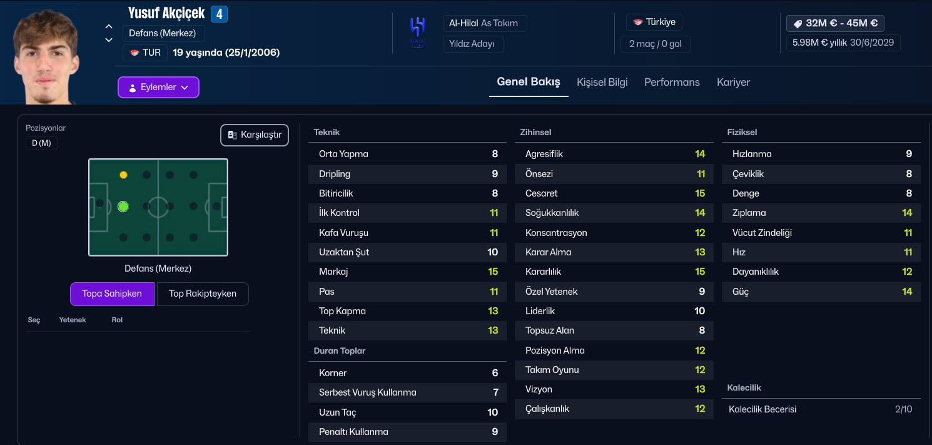Image resolution: width=932 pixels, height=445 pixels.
Task: Switch to Topa Sahipken mode
Action: [x=112, y=294]
